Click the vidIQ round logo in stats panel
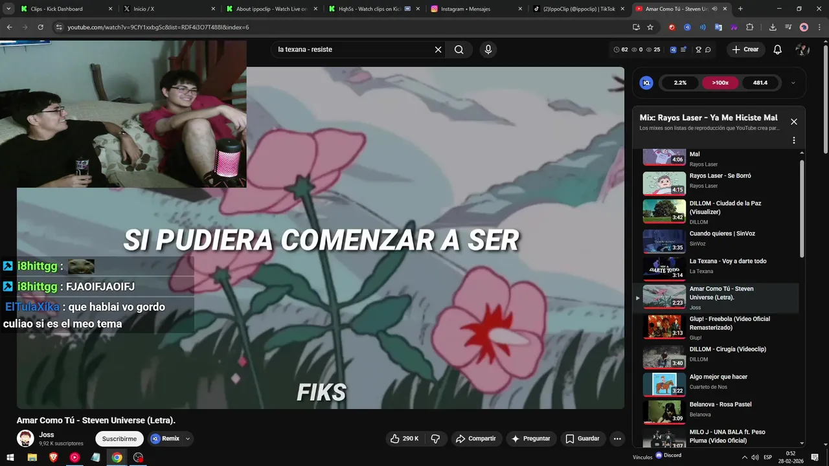829x466 pixels. [x=646, y=83]
